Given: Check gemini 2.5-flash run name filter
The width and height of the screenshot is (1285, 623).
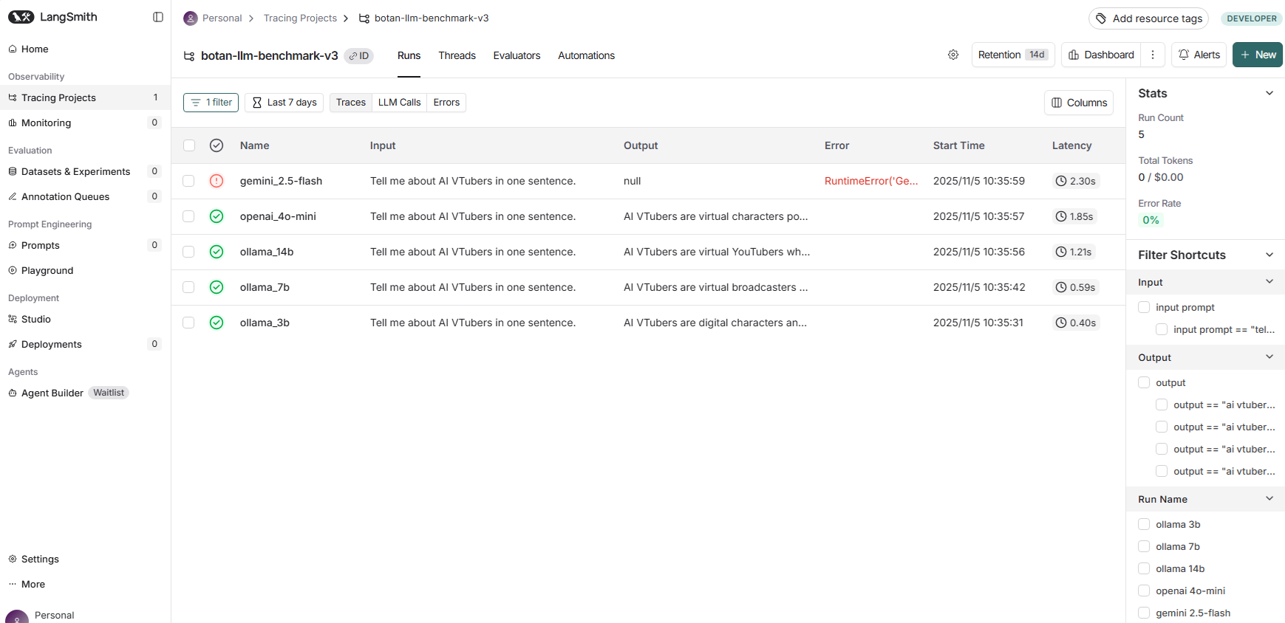Looking at the screenshot, I should click(x=1144, y=613).
